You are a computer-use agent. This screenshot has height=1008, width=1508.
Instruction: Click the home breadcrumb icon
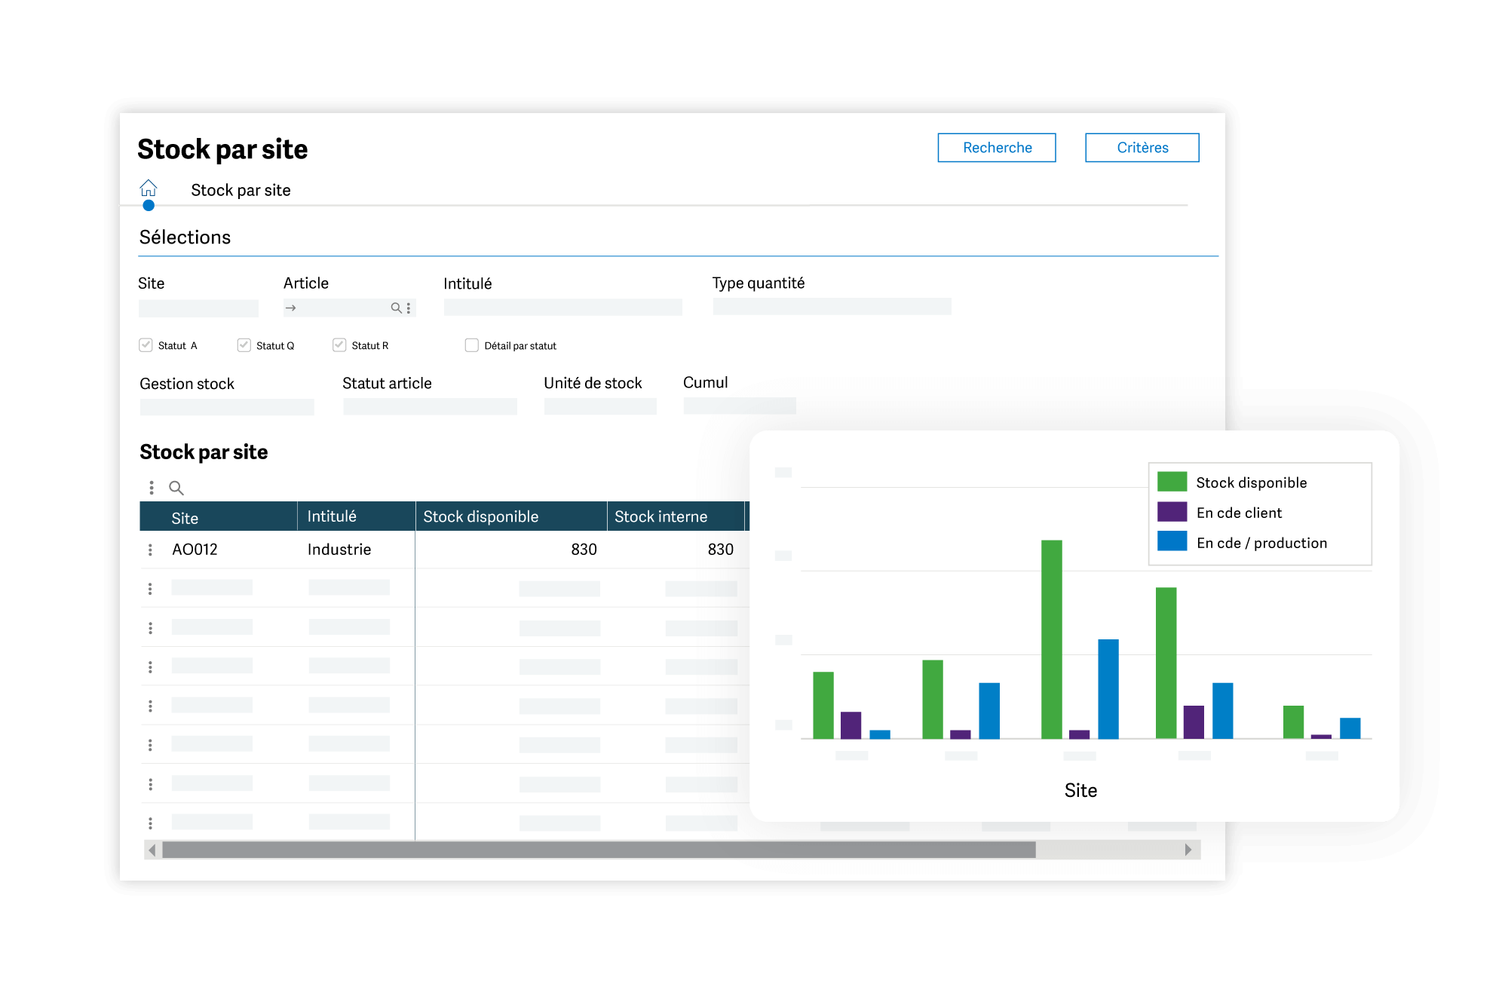click(x=149, y=188)
